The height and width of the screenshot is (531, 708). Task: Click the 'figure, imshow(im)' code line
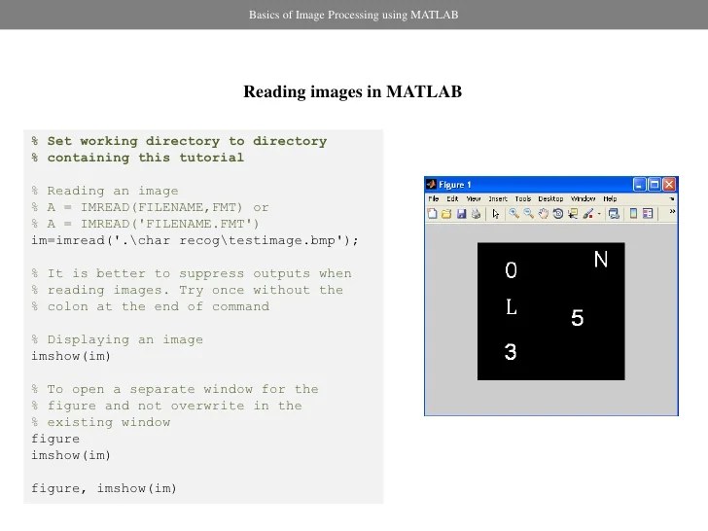tap(104, 488)
